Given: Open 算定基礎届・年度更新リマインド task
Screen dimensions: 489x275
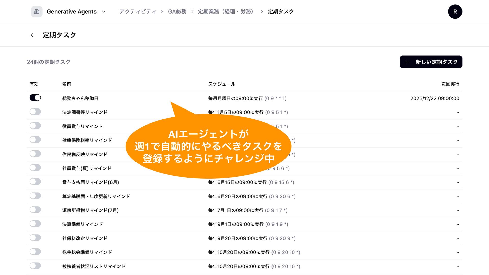Looking at the screenshot, I should click(x=96, y=196).
